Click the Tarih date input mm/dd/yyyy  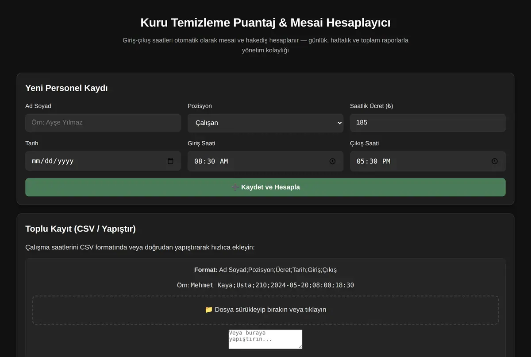[103, 161]
